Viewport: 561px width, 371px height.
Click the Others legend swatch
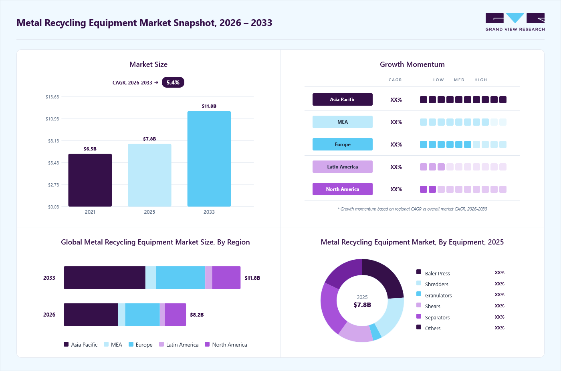click(419, 327)
